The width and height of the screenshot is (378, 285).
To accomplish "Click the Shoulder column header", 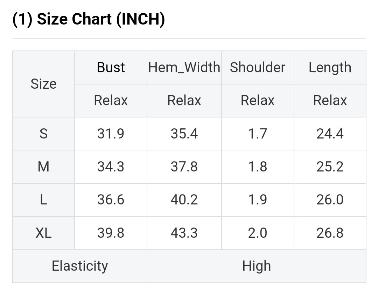I will tap(258, 67).
